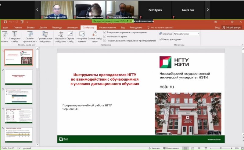Click the Заметки notes button in status bar
Image resolution: width=244 pixels, height=150 pixels.
(x=154, y=148)
